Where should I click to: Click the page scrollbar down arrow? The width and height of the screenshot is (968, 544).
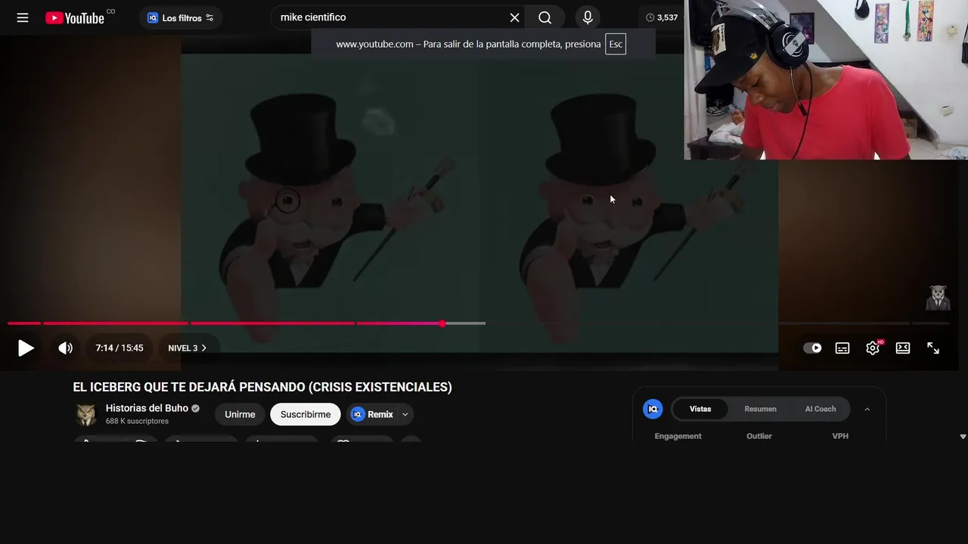(963, 437)
